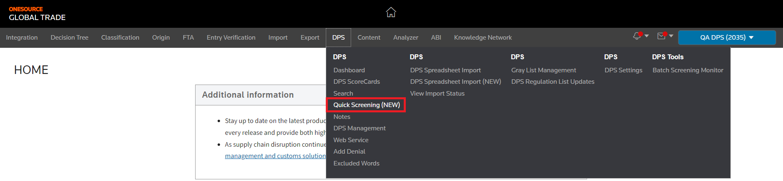This screenshot has height=181, width=783.
Task: Open the DPS Dashboard item
Action: coord(349,70)
